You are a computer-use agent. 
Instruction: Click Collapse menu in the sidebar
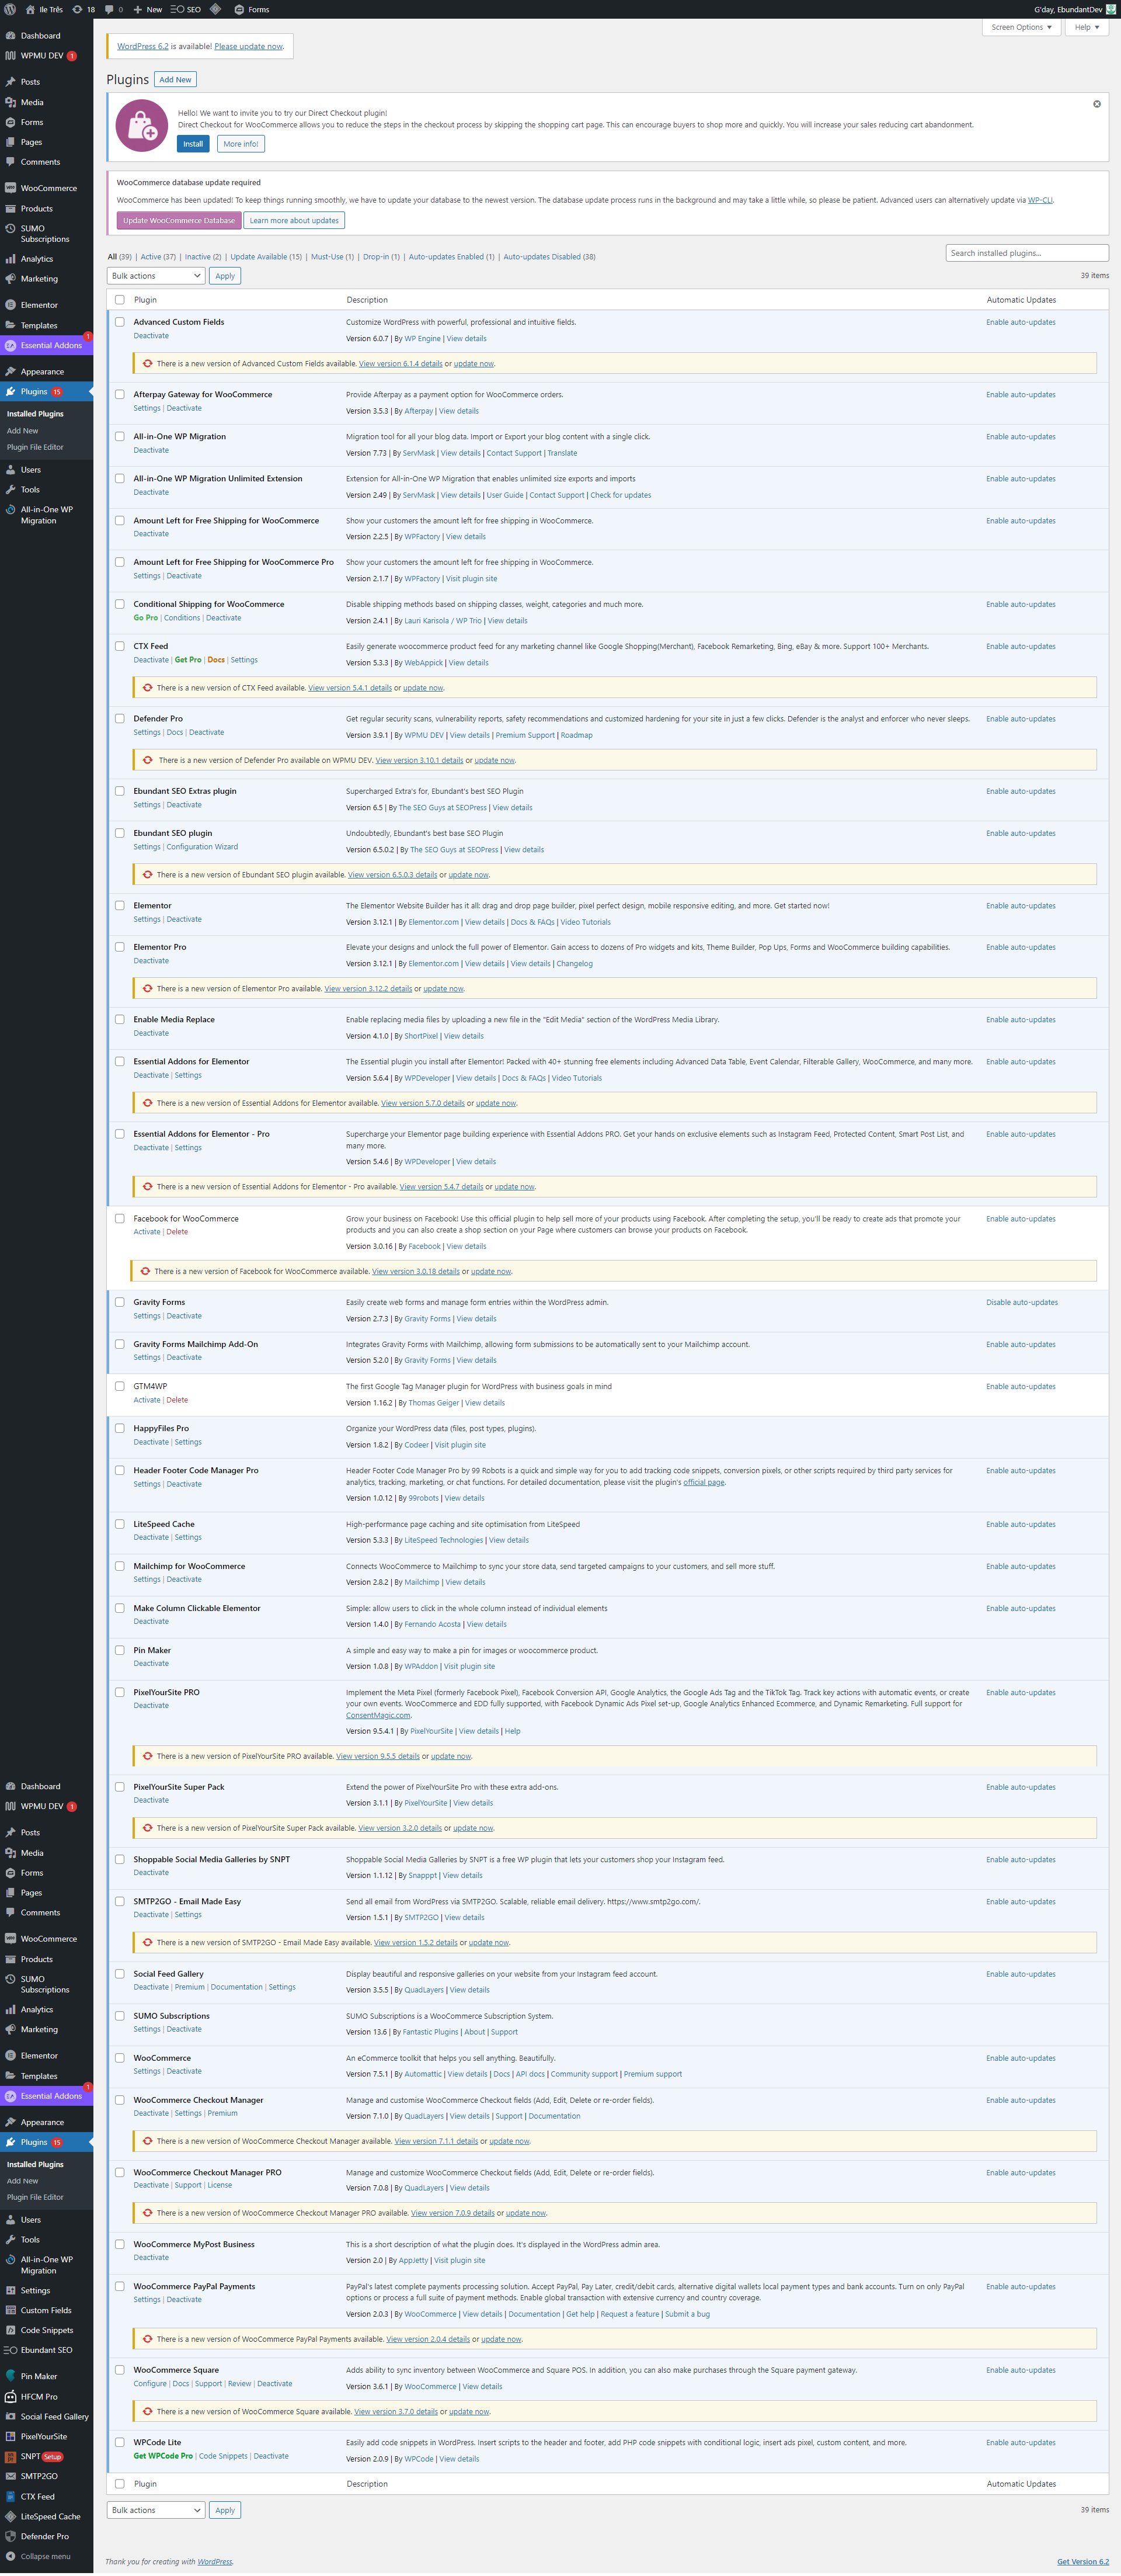point(44,2555)
